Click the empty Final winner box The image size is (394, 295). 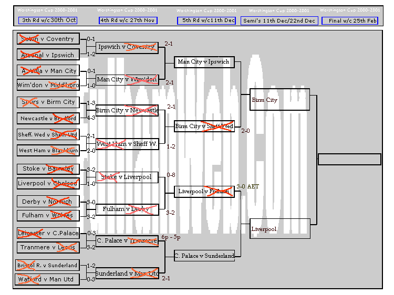[349, 159]
